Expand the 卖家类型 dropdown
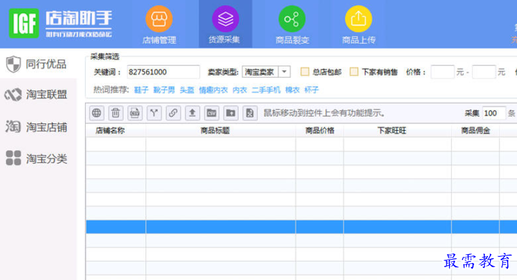Viewport: 517px width, 280px height. pos(285,72)
